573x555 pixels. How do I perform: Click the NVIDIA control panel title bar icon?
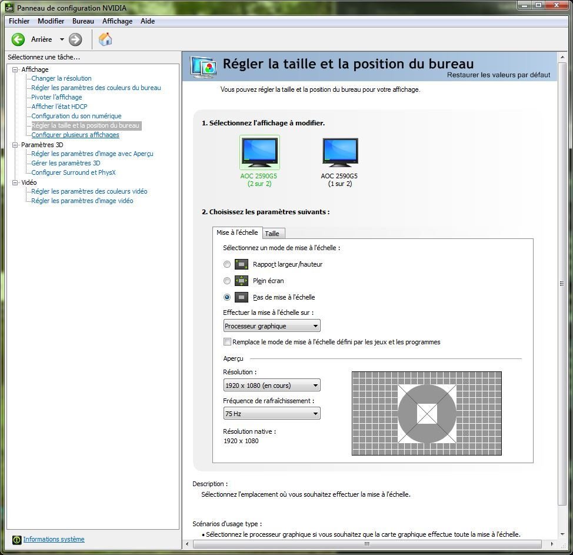[9, 7]
